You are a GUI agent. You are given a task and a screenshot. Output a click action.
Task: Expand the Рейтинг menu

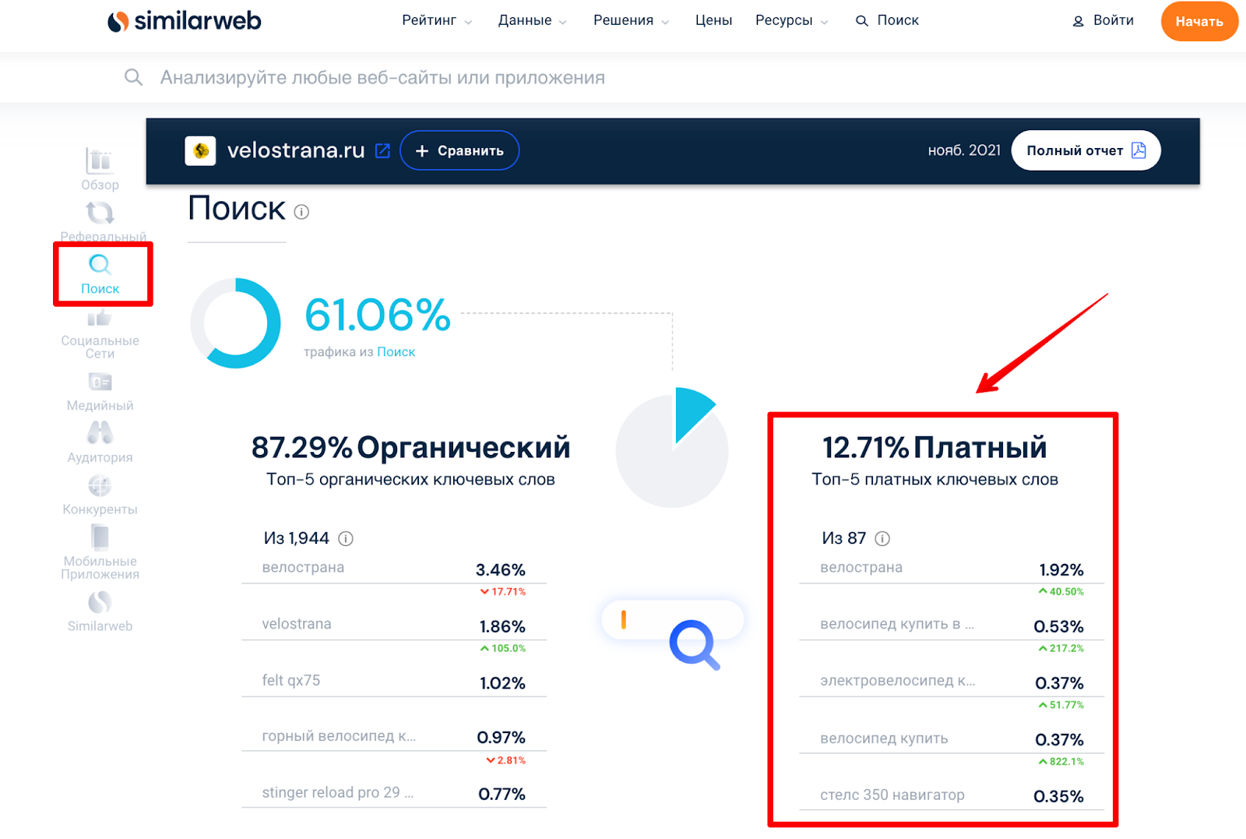coord(437,20)
